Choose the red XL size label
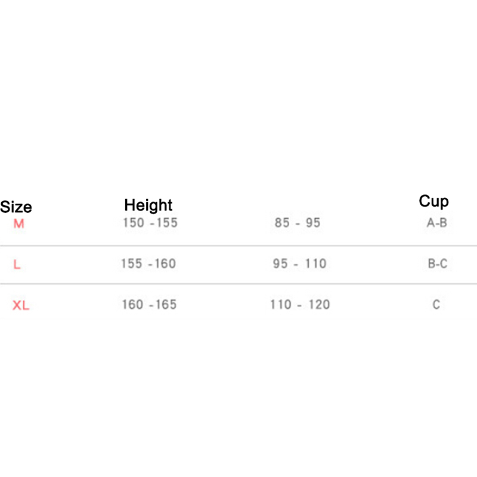The height and width of the screenshot is (477, 477). (x=21, y=306)
